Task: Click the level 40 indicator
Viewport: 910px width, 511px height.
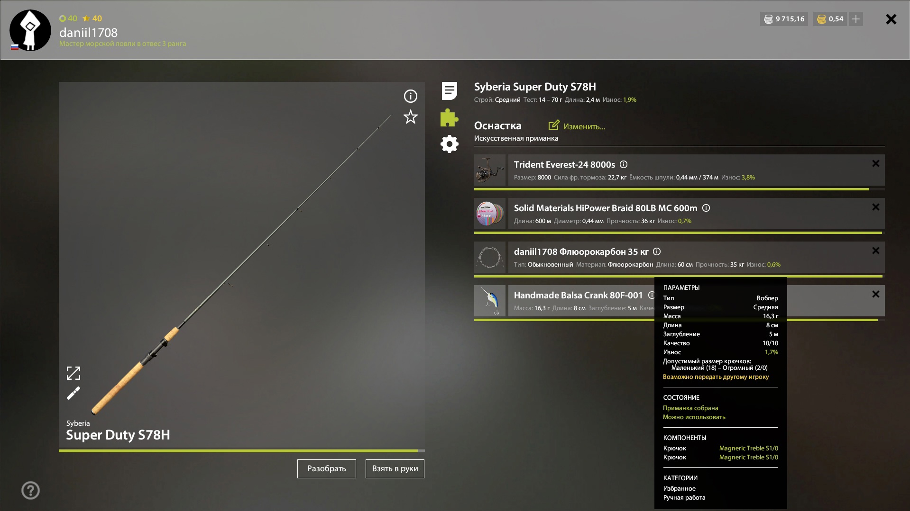Action: tap(68, 18)
